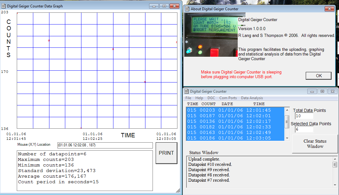This screenshot has width=339, height=195.
Task: Select the data row with count 00187
Action: click(235, 116)
